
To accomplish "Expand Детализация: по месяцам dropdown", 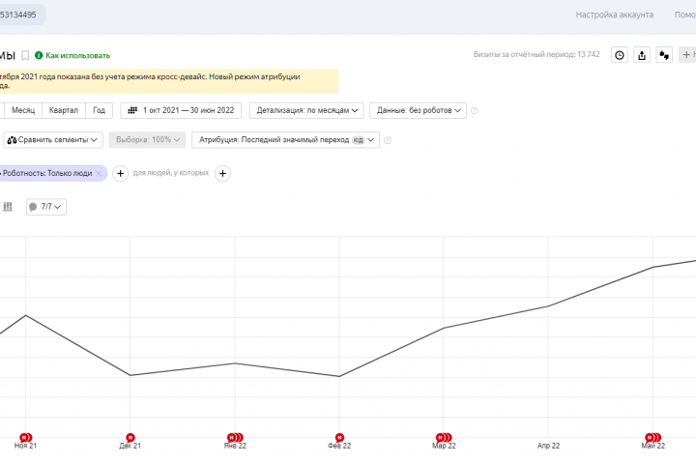I will [306, 110].
